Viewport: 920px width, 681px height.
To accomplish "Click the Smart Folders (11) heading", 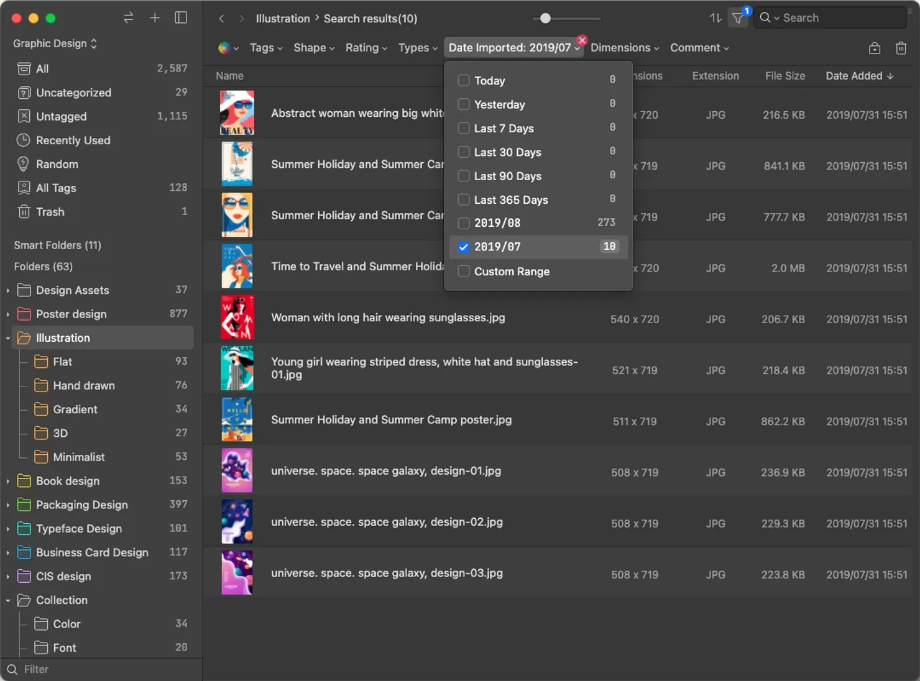I will (58, 245).
